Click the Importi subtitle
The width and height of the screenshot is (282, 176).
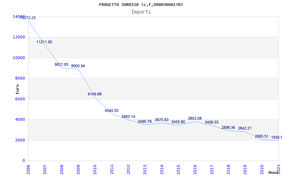pyautogui.click(x=141, y=12)
